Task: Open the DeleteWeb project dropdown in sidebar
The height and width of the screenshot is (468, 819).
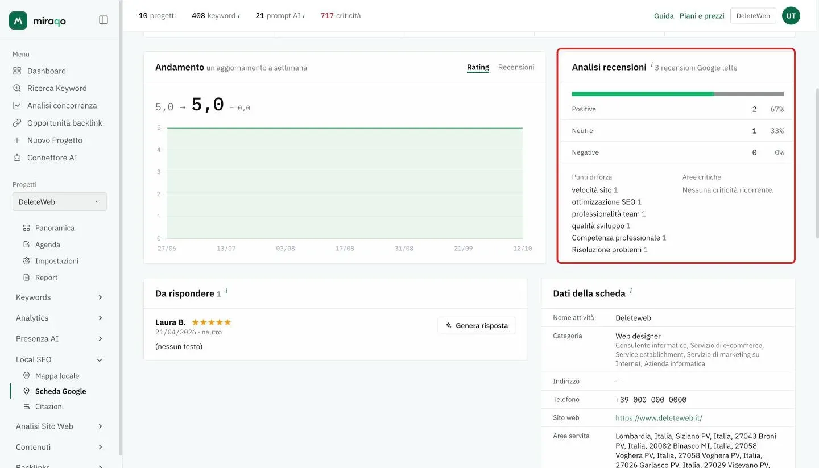Action: (60, 202)
